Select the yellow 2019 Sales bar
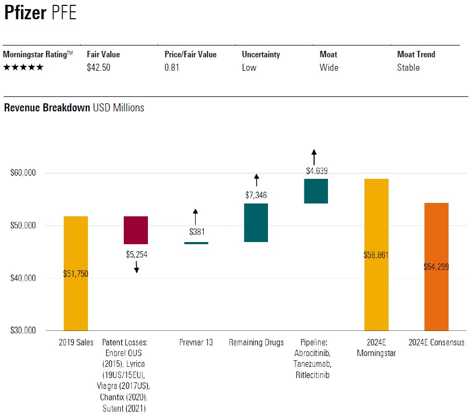The width and height of the screenshot is (470, 415). coord(76,273)
